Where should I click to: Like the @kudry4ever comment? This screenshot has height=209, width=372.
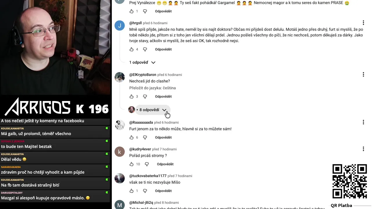(131, 164)
